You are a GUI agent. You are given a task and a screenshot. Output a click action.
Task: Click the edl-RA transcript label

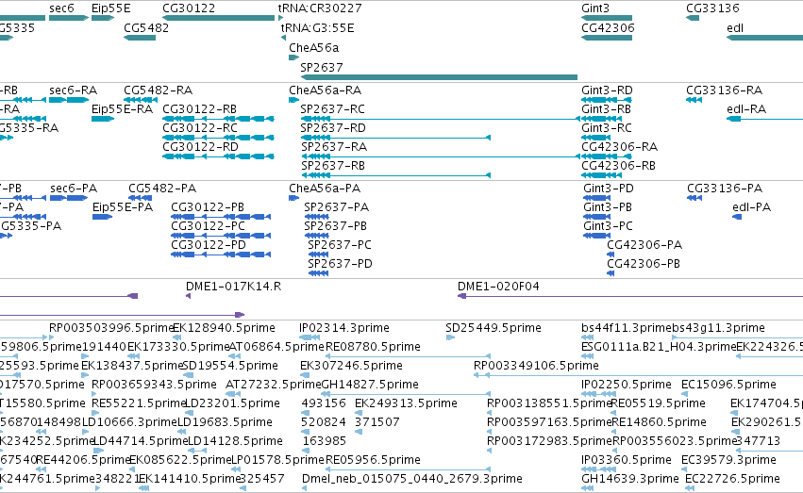click(746, 109)
